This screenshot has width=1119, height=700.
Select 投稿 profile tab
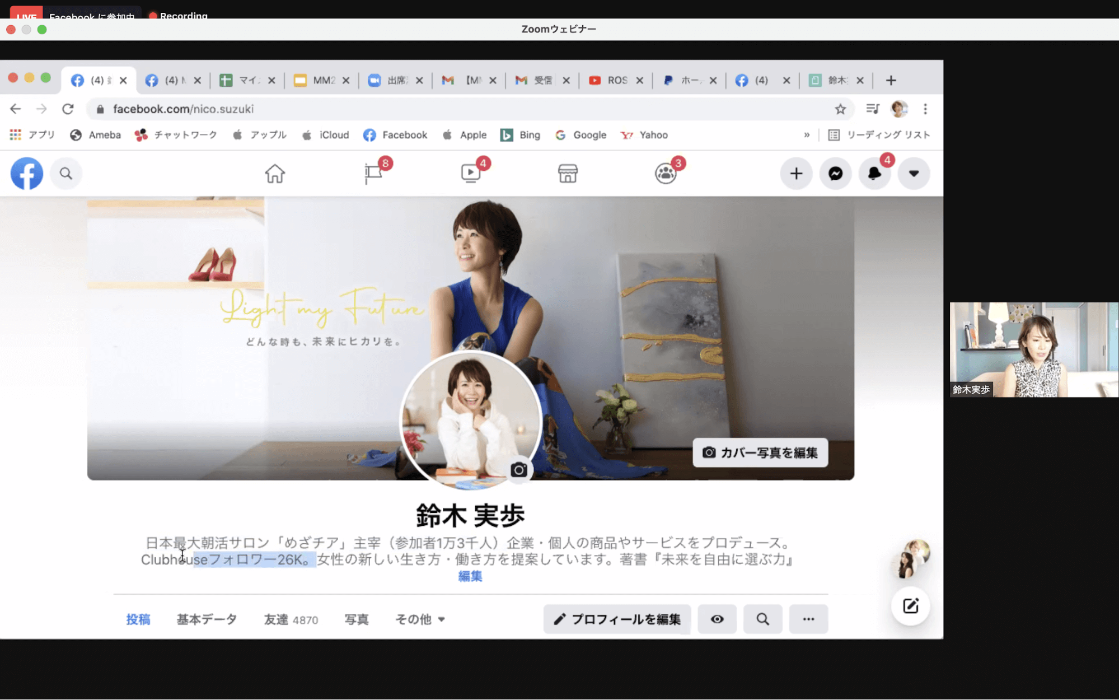pos(138,619)
